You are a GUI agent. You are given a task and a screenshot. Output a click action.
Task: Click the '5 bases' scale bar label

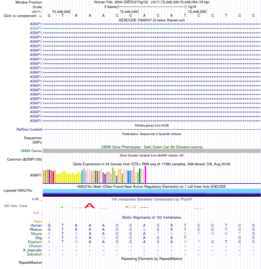tap(110, 7)
